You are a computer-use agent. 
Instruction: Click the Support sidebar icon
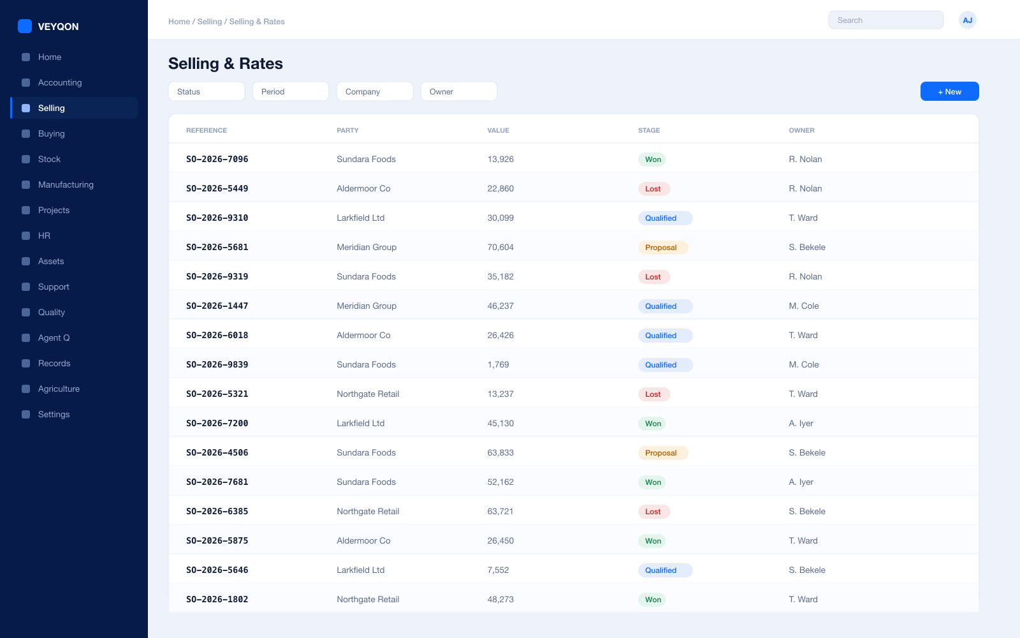pos(25,286)
